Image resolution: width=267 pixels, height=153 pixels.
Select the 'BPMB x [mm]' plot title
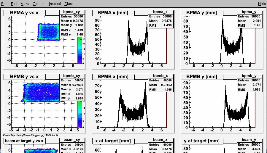point(113,77)
